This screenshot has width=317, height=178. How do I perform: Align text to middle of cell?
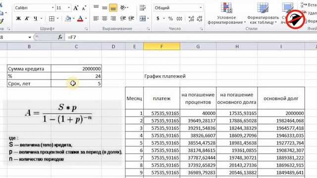[105, 8]
